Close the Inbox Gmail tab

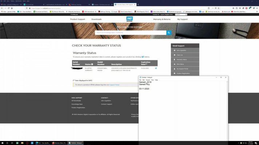tap(21, 5)
